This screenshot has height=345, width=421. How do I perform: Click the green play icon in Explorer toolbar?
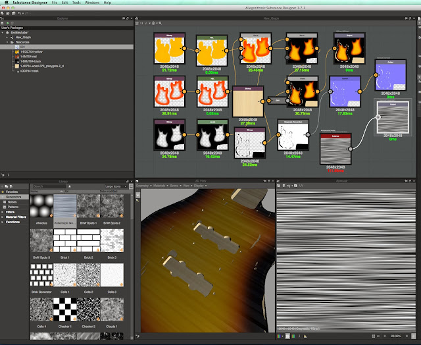click(x=7, y=24)
